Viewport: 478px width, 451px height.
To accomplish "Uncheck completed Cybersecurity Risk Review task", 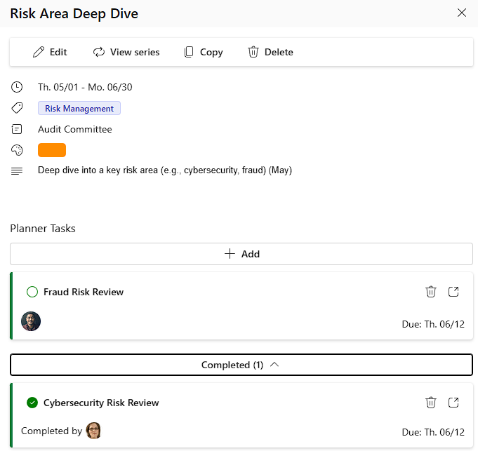I will (x=32, y=403).
